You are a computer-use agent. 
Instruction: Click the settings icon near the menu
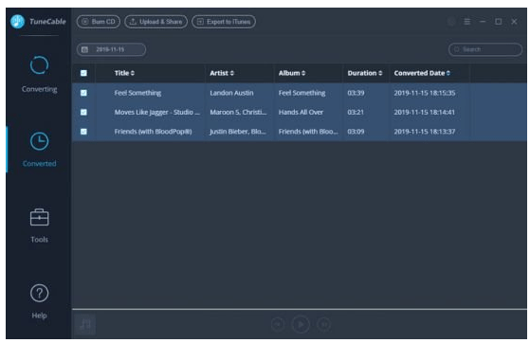pyautogui.click(x=451, y=22)
